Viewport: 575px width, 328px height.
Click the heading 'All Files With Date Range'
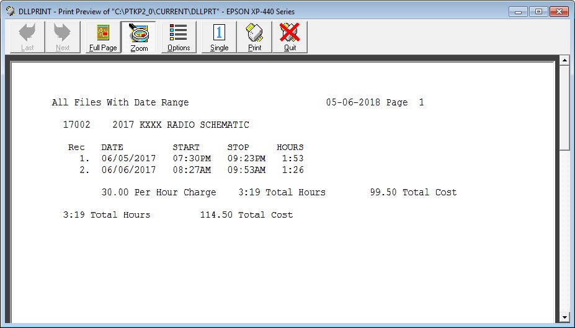(x=120, y=102)
